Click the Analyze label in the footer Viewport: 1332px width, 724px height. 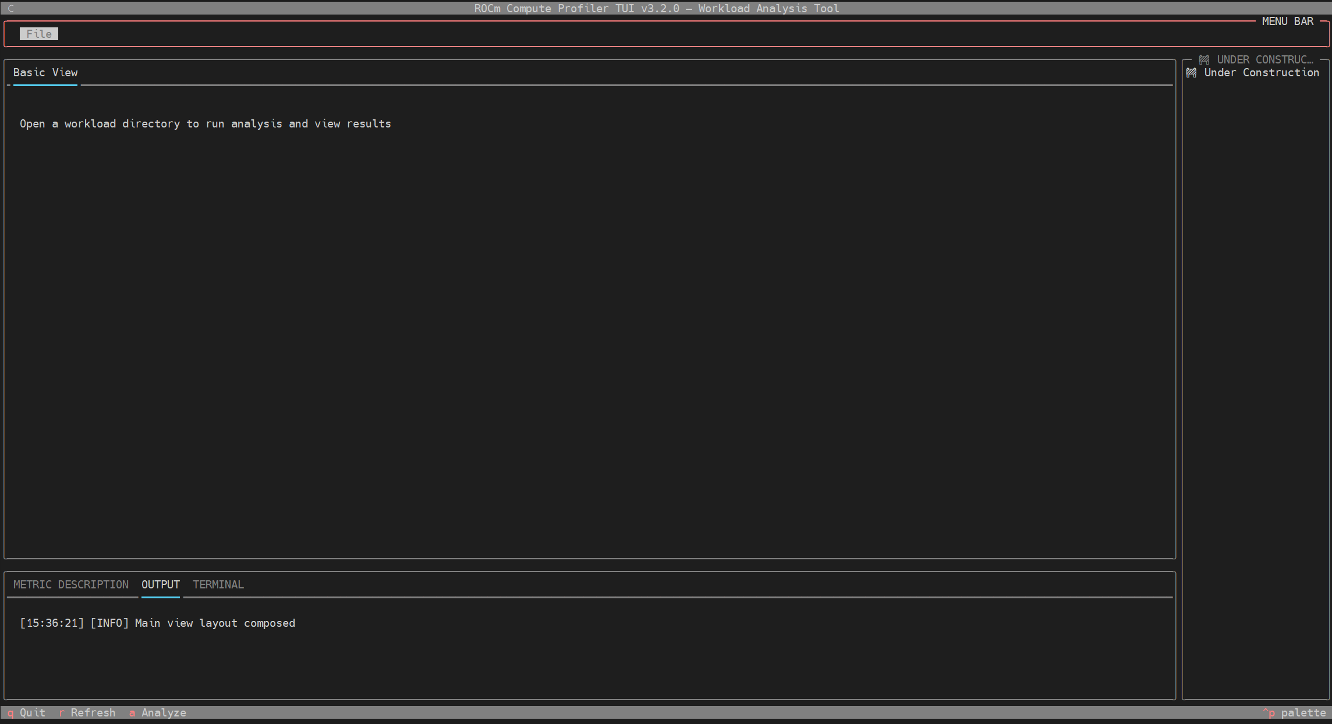pyautogui.click(x=164, y=712)
